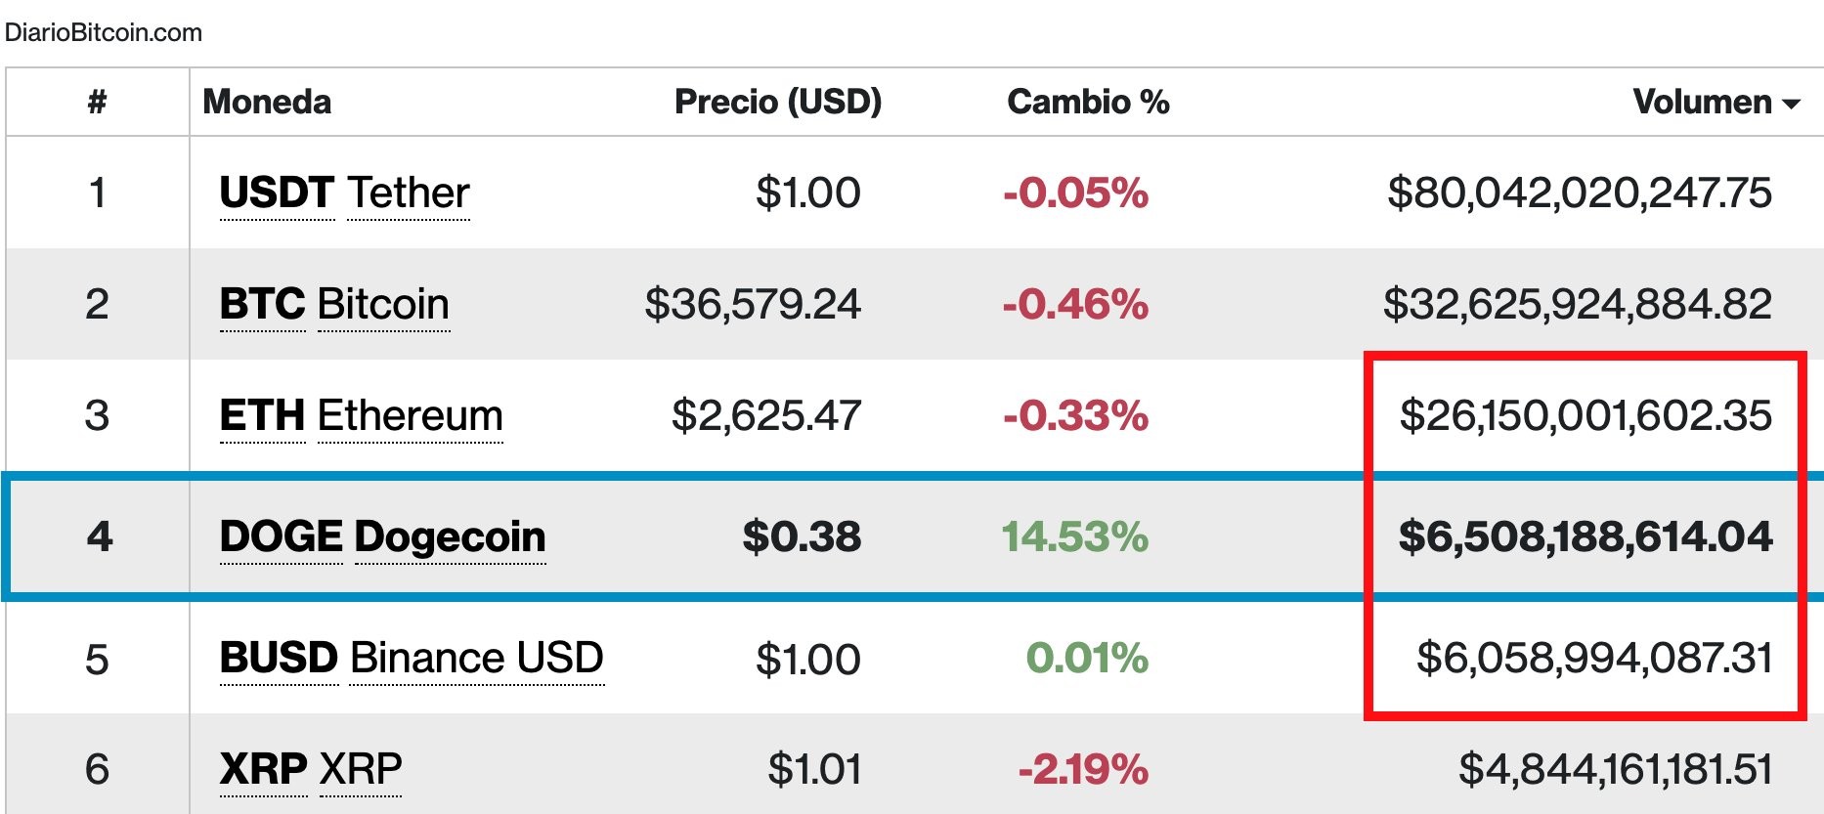Click the Moneda column header

click(267, 102)
